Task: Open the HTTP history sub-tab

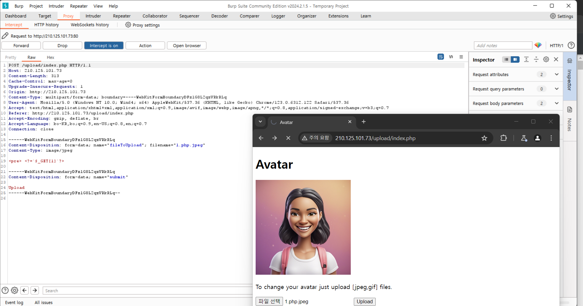Action: click(x=47, y=25)
